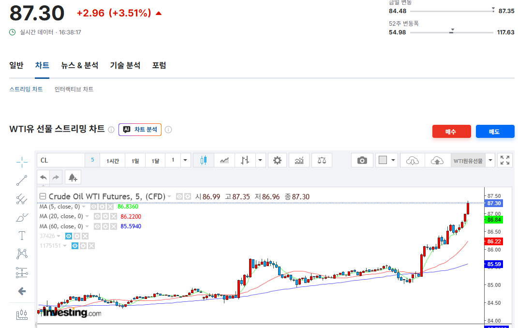Image resolution: width=518 pixels, height=328 pixels.
Task: Open the time interval dropdown arrow
Action: [x=185, y=161]
